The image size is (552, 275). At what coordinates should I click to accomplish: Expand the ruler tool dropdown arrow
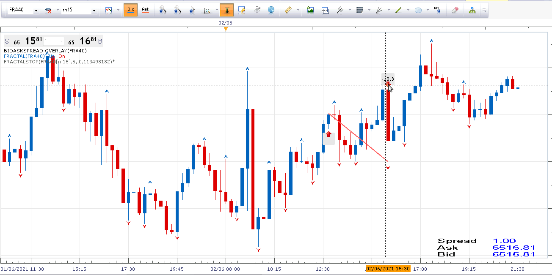click(298, 10)
